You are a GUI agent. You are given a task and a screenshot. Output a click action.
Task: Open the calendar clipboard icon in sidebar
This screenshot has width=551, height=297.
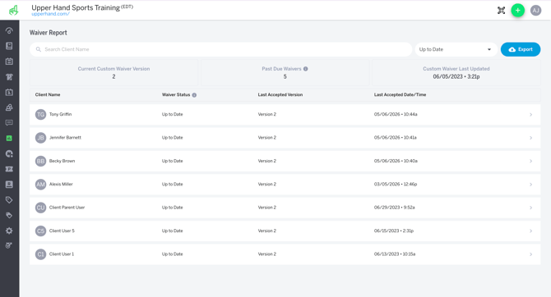pyautogui.click(x=10, y=62)
